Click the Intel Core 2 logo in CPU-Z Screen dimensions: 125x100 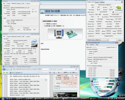tap(34, 43)
